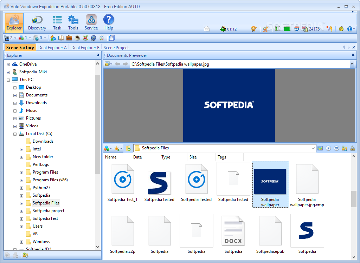Image resolution: width=360 pixels, height=263 pixels.
Task: Select the Python27 folder in tree
Action: (41, 187)
